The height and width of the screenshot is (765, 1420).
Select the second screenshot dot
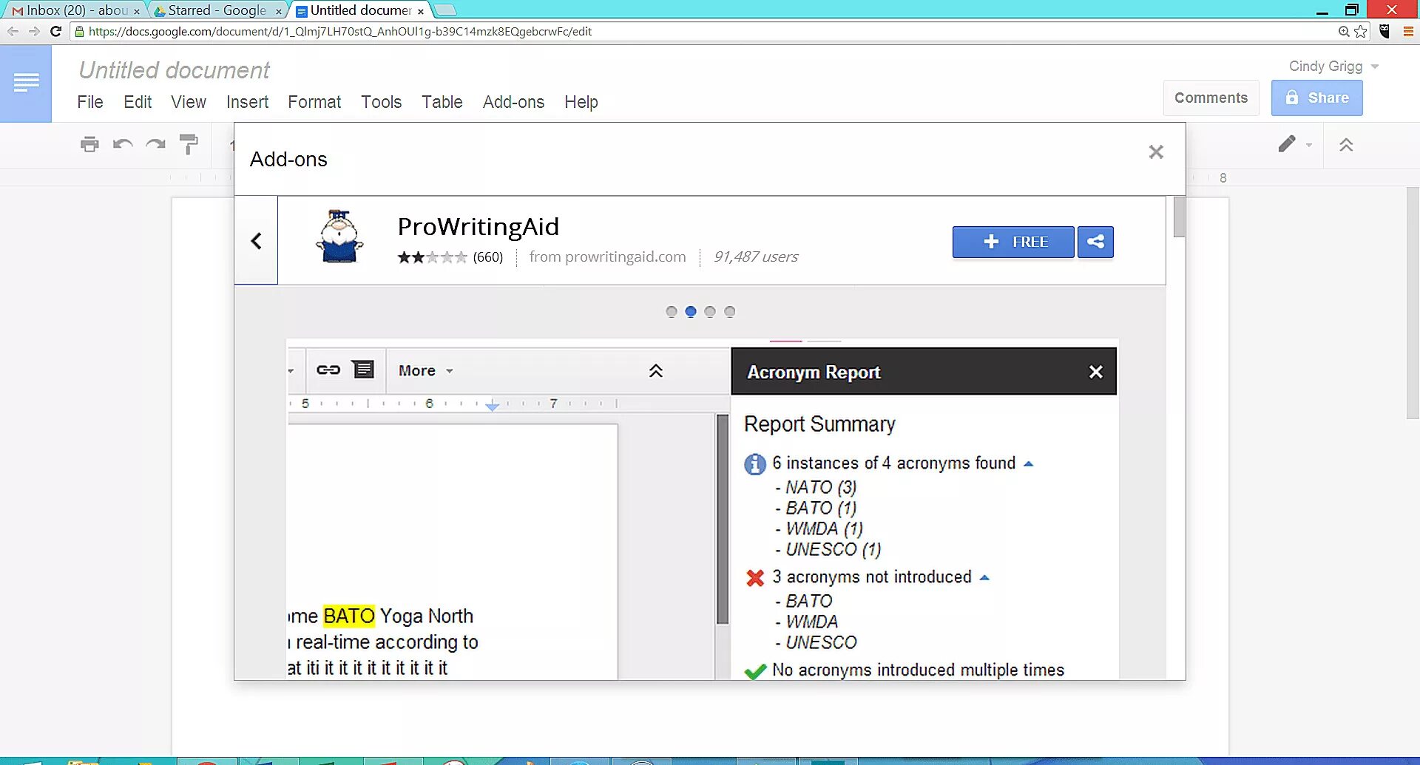click(691, 312)
